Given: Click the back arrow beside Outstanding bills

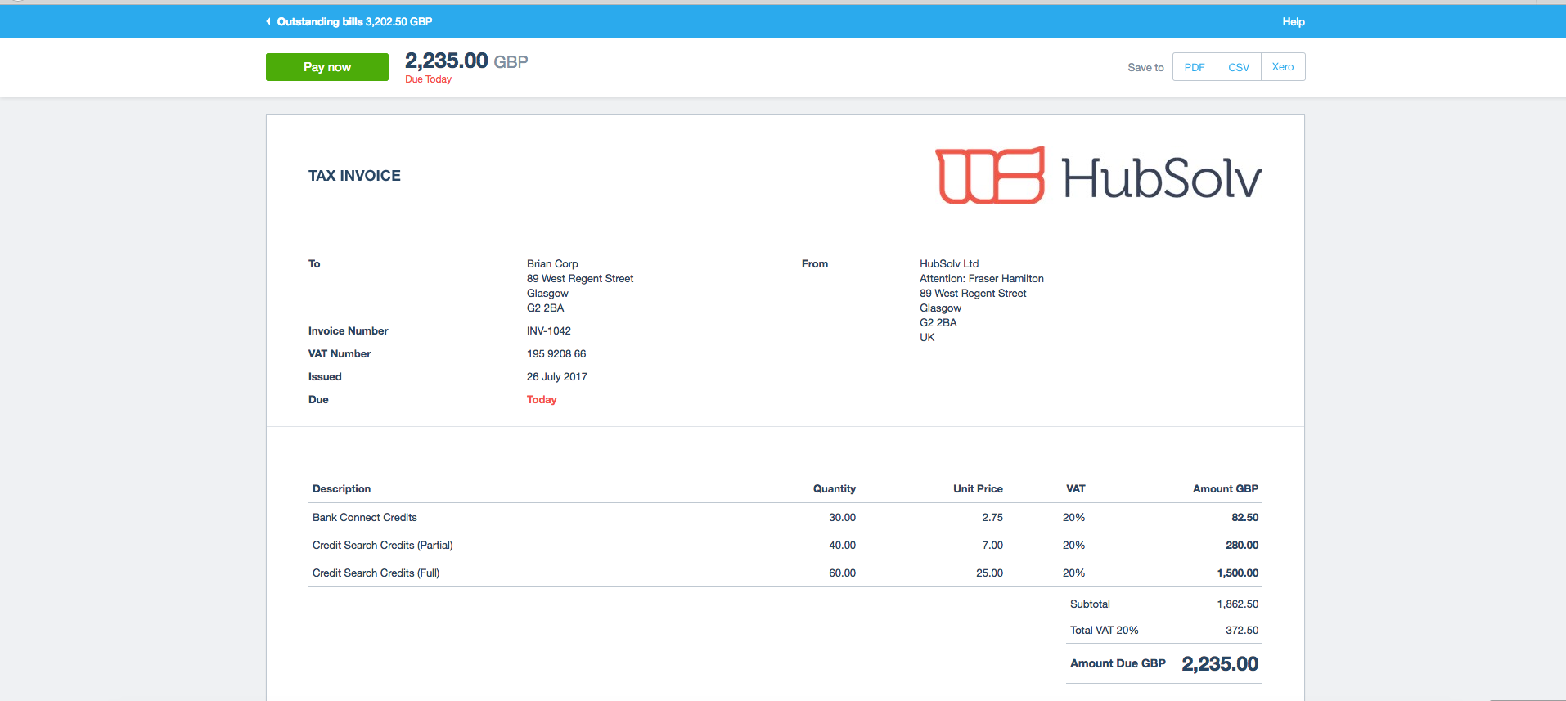Looking at the screenshot, I should click(x=268, y=21).
